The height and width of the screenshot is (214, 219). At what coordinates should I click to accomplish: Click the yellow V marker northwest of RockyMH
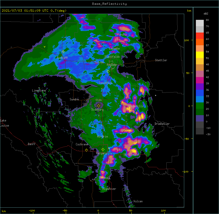[x=44, y=47]
